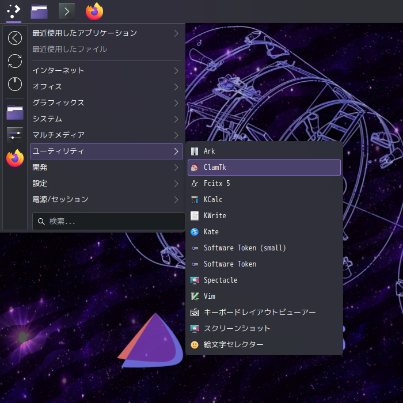Open the マルチメディア menu category

(107, 135)
